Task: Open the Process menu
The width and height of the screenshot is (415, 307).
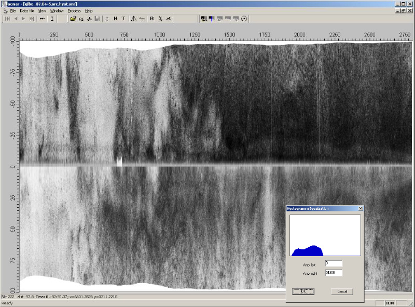Action: [x=74, y=11]
